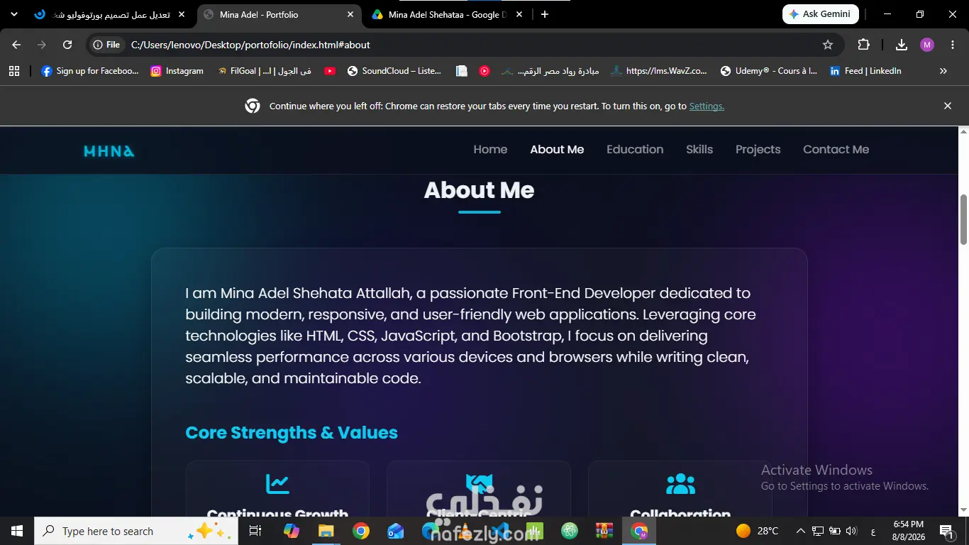Launch Copilot from the taskbar
The image size is (969, 545).
[x=291, y=531]
